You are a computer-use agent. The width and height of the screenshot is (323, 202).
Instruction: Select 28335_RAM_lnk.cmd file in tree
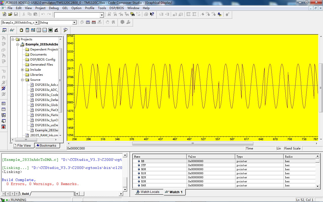point(44,135)
